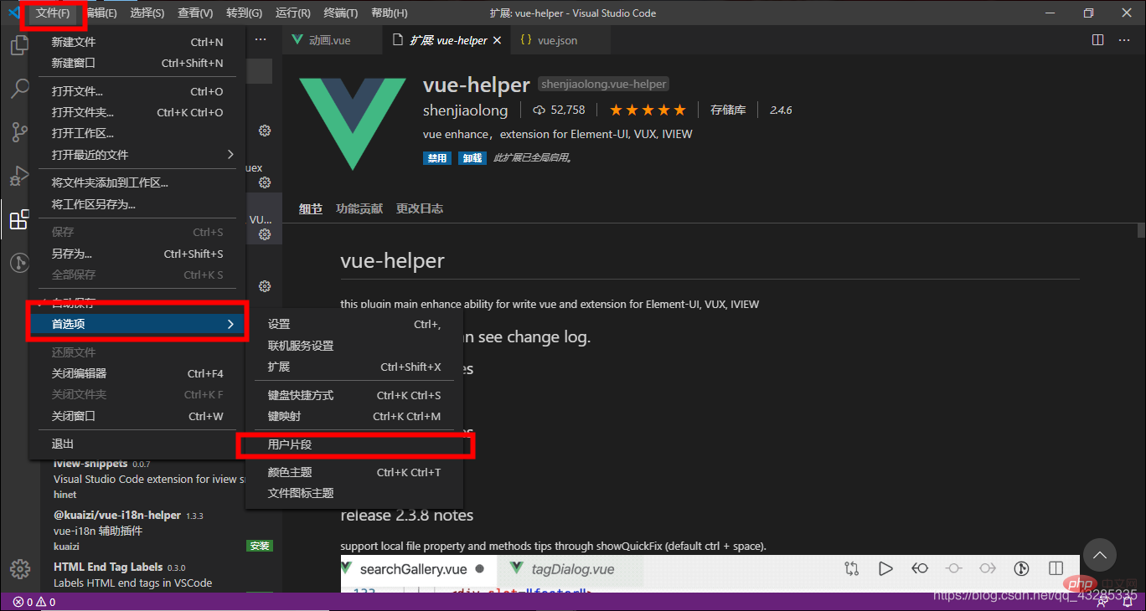Choose 关闭窗口 menu entry
The width and height of the screenshot is (1146, 611).
coord(137,416)
